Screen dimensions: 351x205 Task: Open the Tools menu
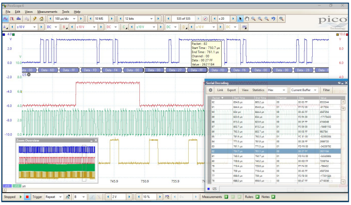[65, 12]
